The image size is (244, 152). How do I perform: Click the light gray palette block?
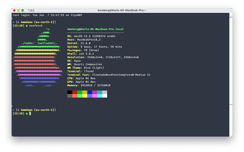tap(105, 92)
